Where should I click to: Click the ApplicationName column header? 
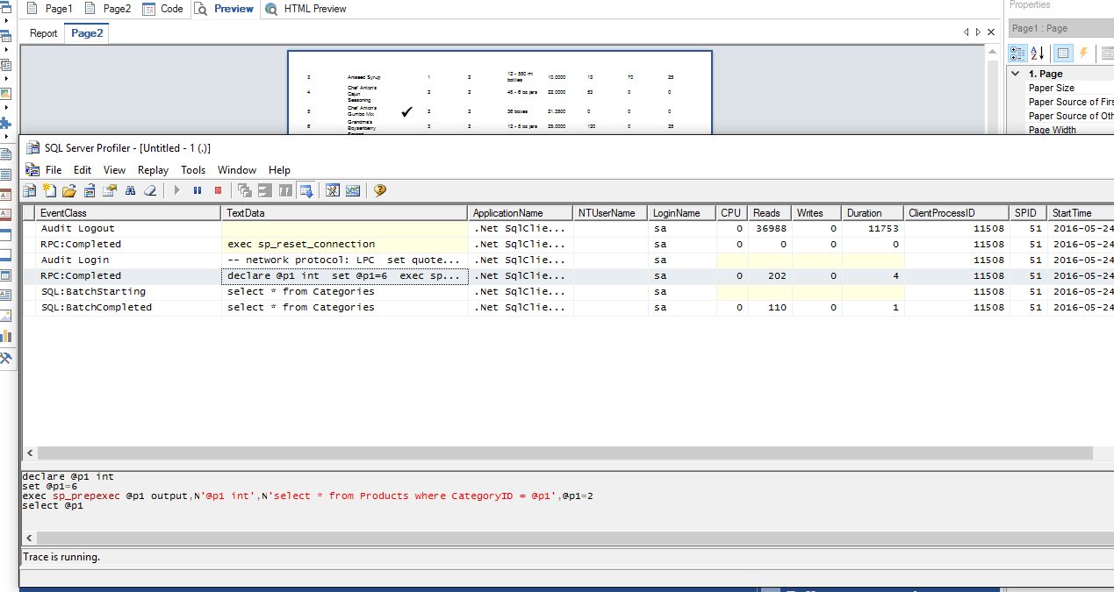[521, 213]
